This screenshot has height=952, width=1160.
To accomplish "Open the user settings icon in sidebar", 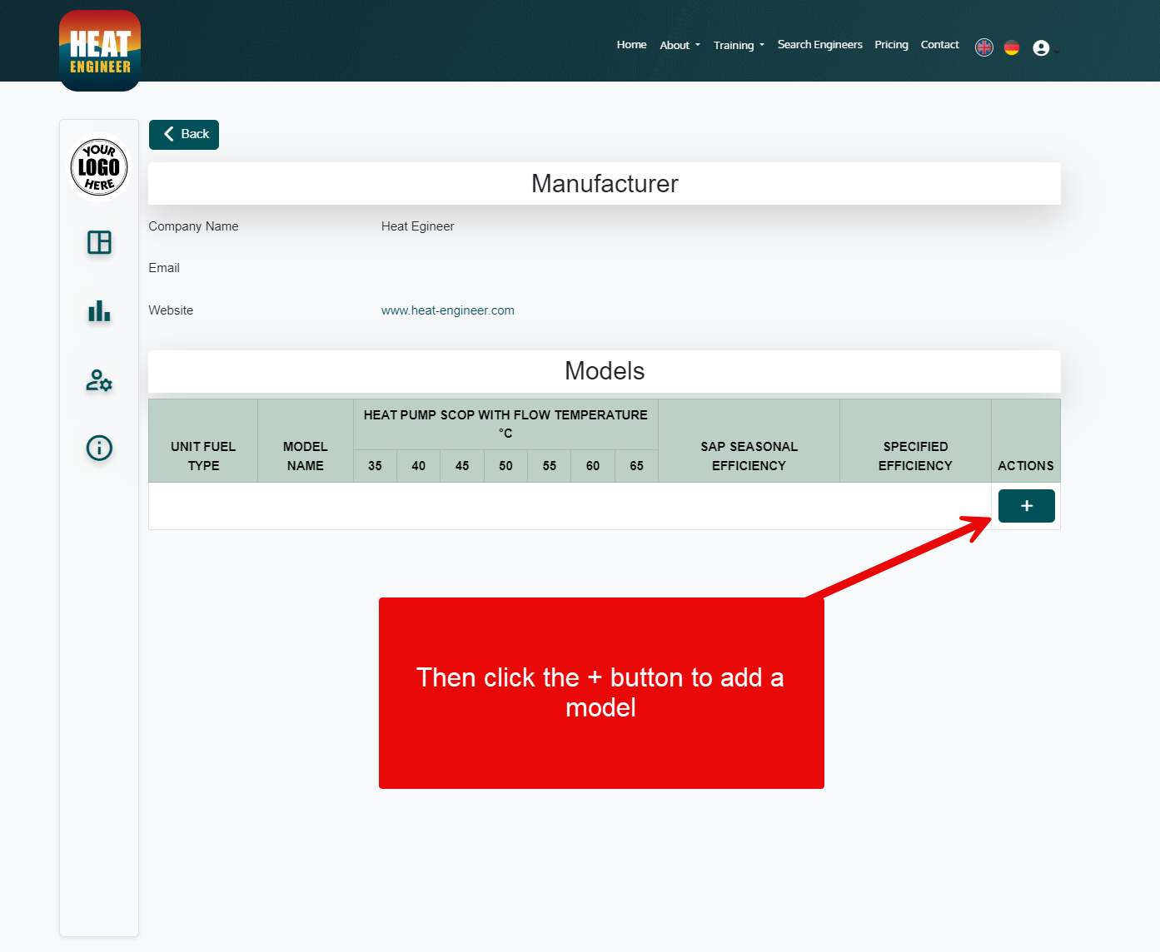I will [99, 381].
